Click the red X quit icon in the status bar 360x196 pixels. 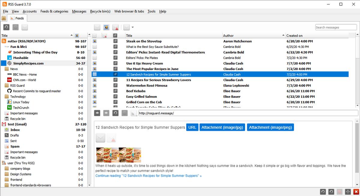tap(356, 192)
